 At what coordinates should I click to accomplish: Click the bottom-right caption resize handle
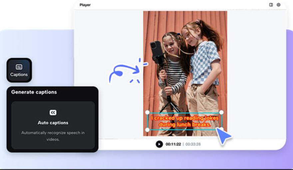221,129
